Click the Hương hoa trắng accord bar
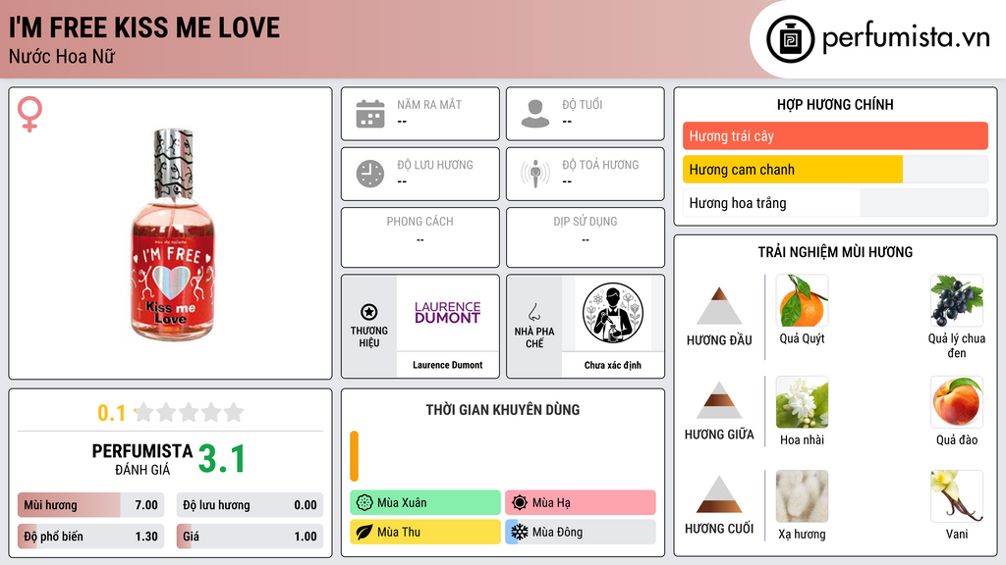This screenshot has width=1006, height=565. [835, 203]
